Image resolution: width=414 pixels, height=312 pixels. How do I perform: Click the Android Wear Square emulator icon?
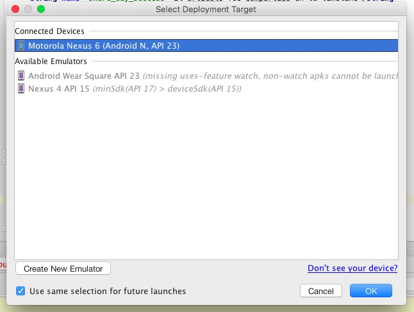[x=21, y=76]
